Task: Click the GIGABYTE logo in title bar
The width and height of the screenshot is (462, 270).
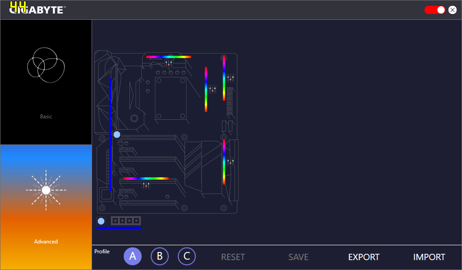Action: [37, 9]
